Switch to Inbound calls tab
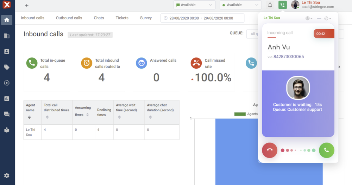The height and width of the screenshot is (185, 352). pyautogui.click(x=32, y=18)
